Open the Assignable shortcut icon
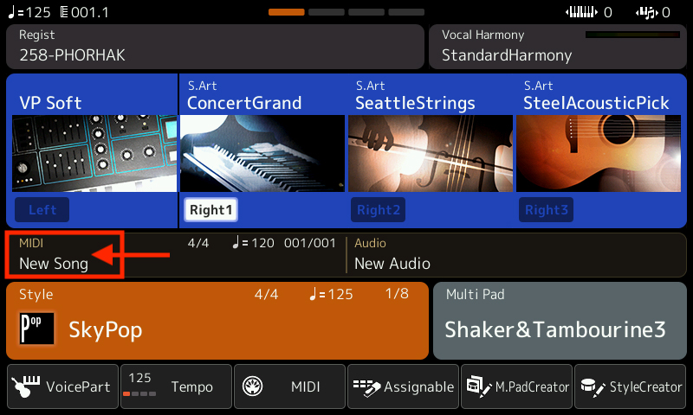This screenshot has width=693, height=415. (366, 387)
